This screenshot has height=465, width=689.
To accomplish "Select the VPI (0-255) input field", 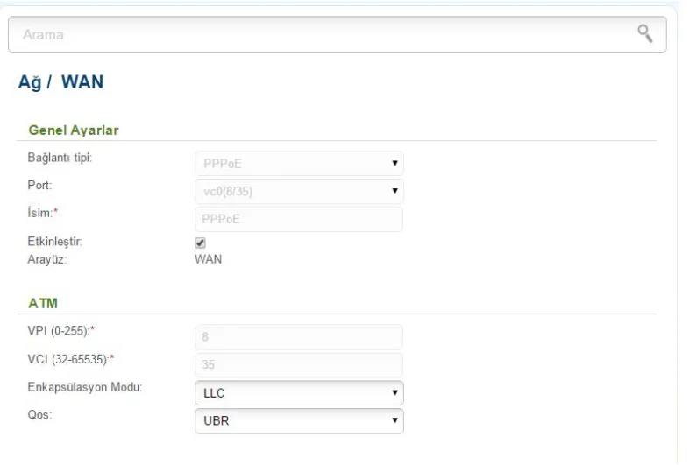I will (x=297, y=337).
